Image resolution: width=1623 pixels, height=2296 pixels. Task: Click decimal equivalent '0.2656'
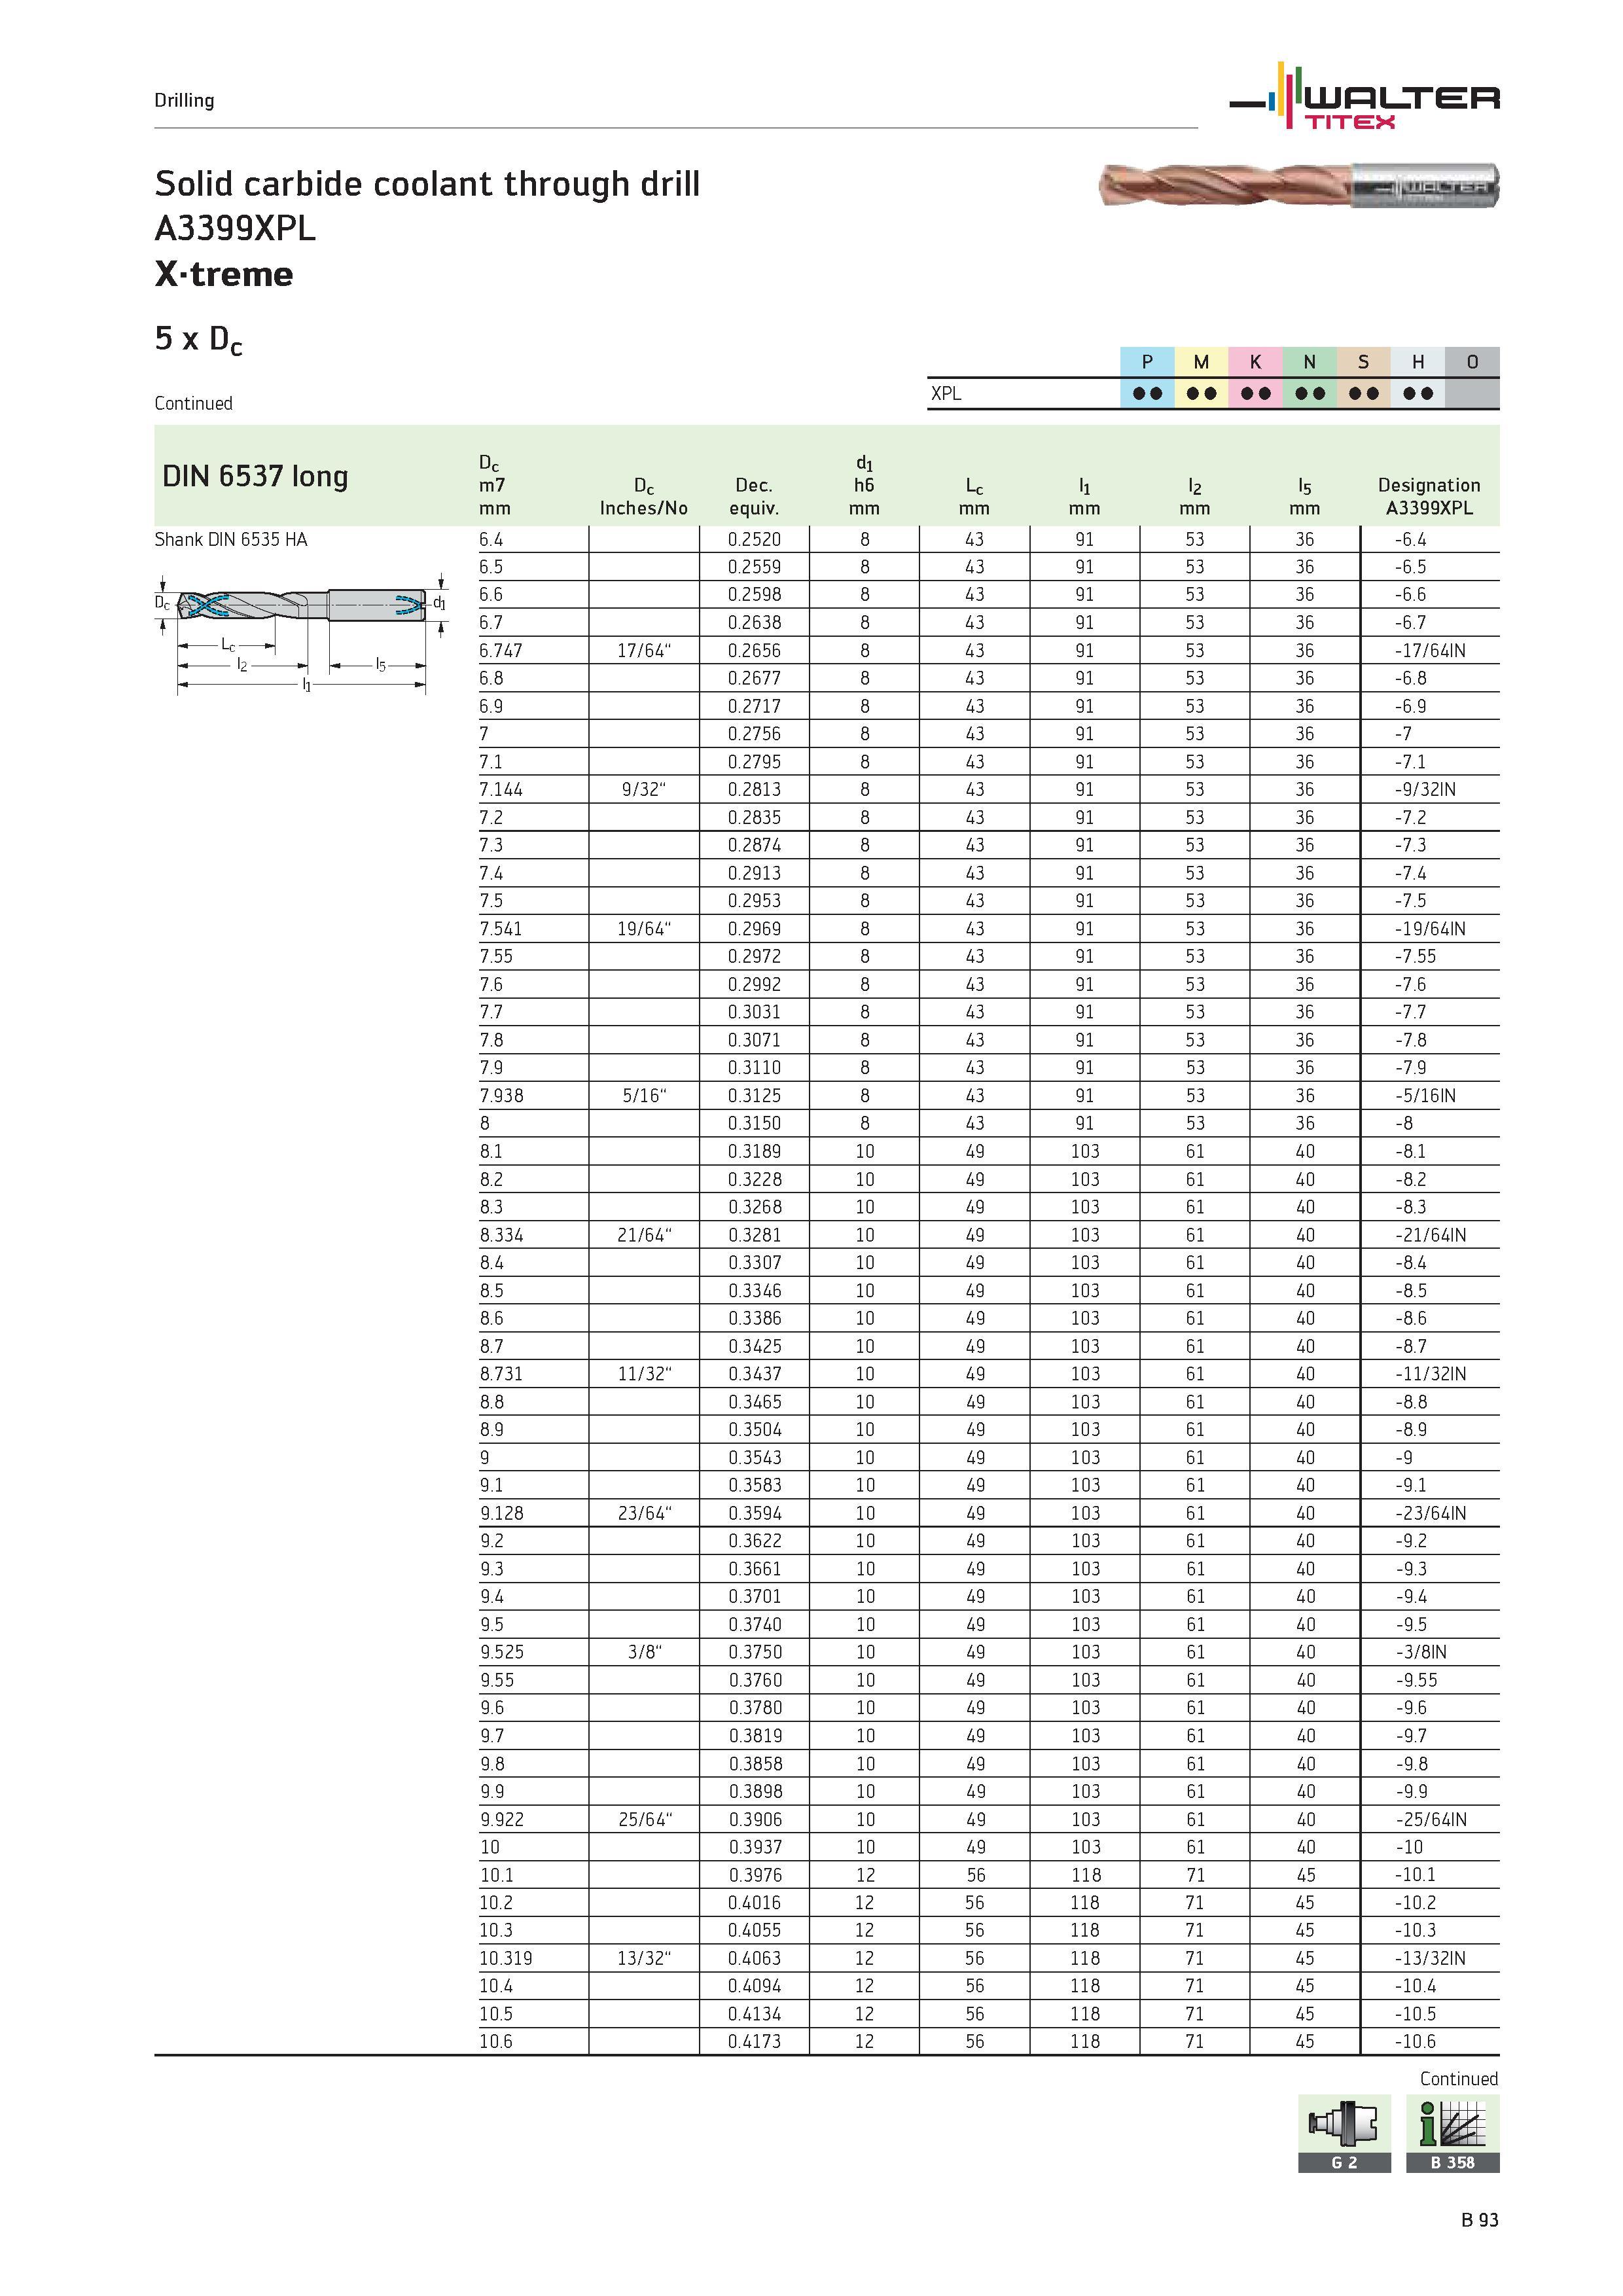click(x=754, y=651)
